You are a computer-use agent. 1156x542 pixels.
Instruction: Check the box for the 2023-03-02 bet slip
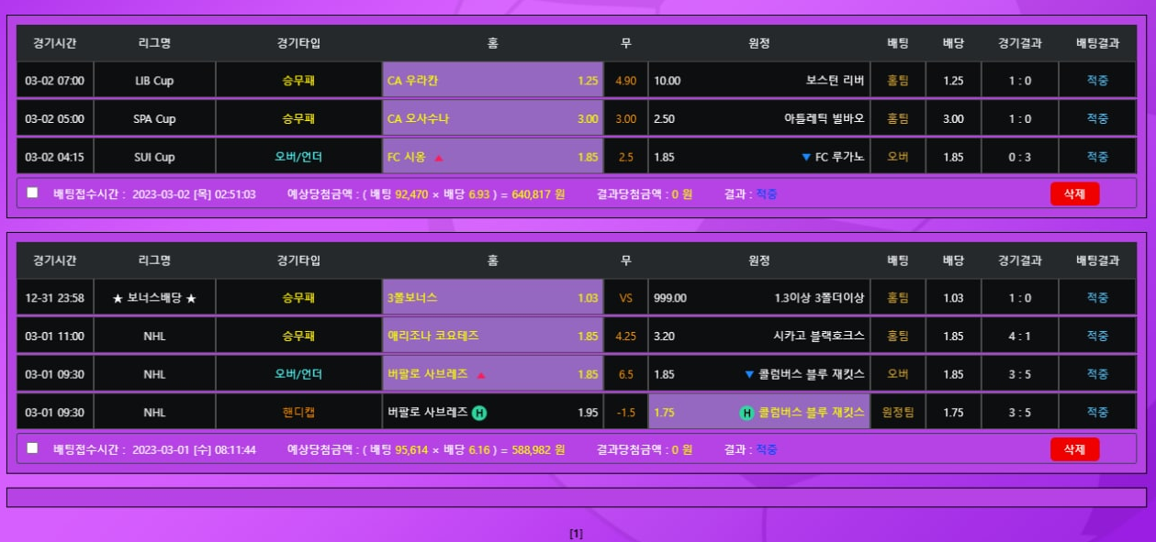(33, 193)
